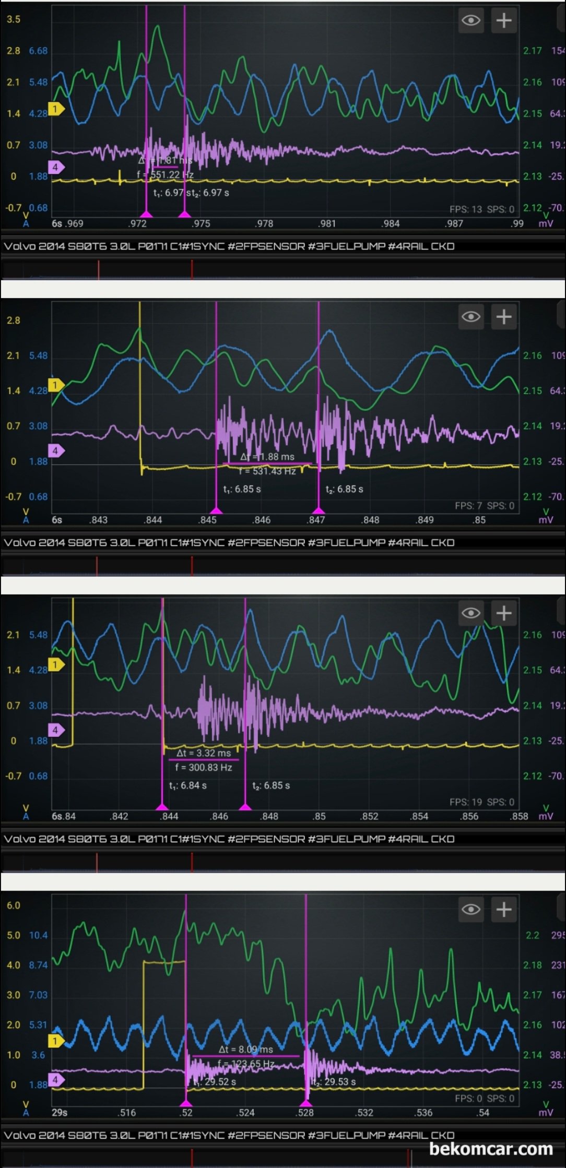The height and width of the screenshot is (1168, 566).
Task: Select purple channel 4 marker in third panel
Action: pyautogui.click(x=56, y=730)
